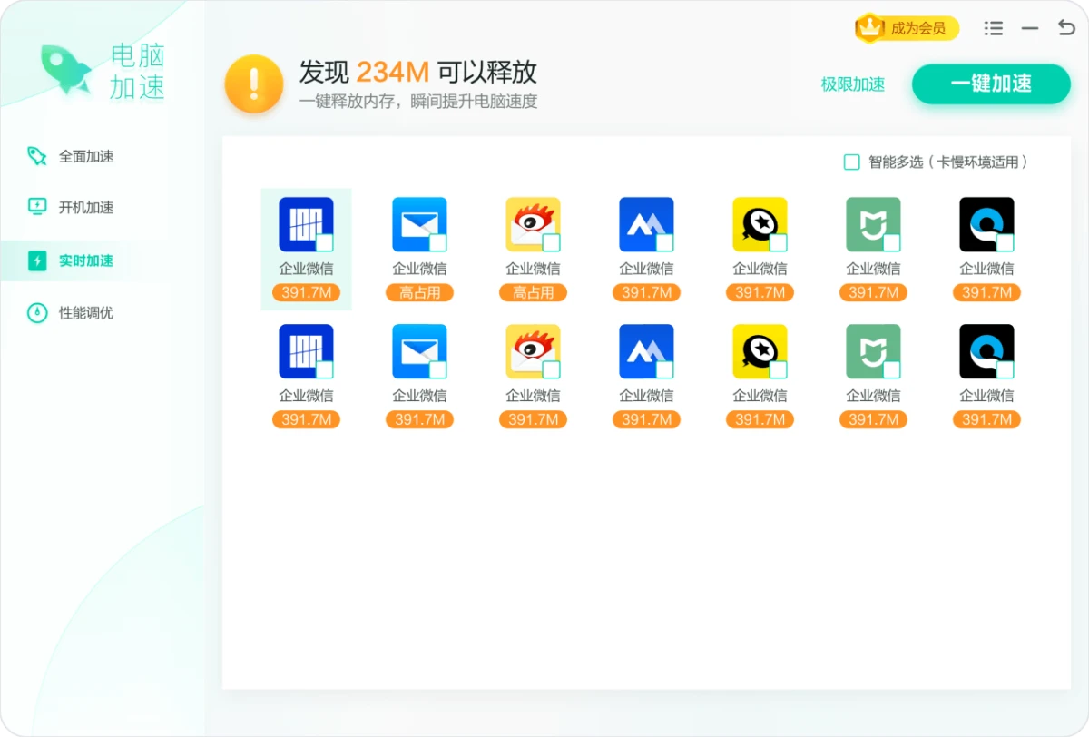Select the blue M app icon
This screenshot has height=737, width=1089.
pos(646,223)
